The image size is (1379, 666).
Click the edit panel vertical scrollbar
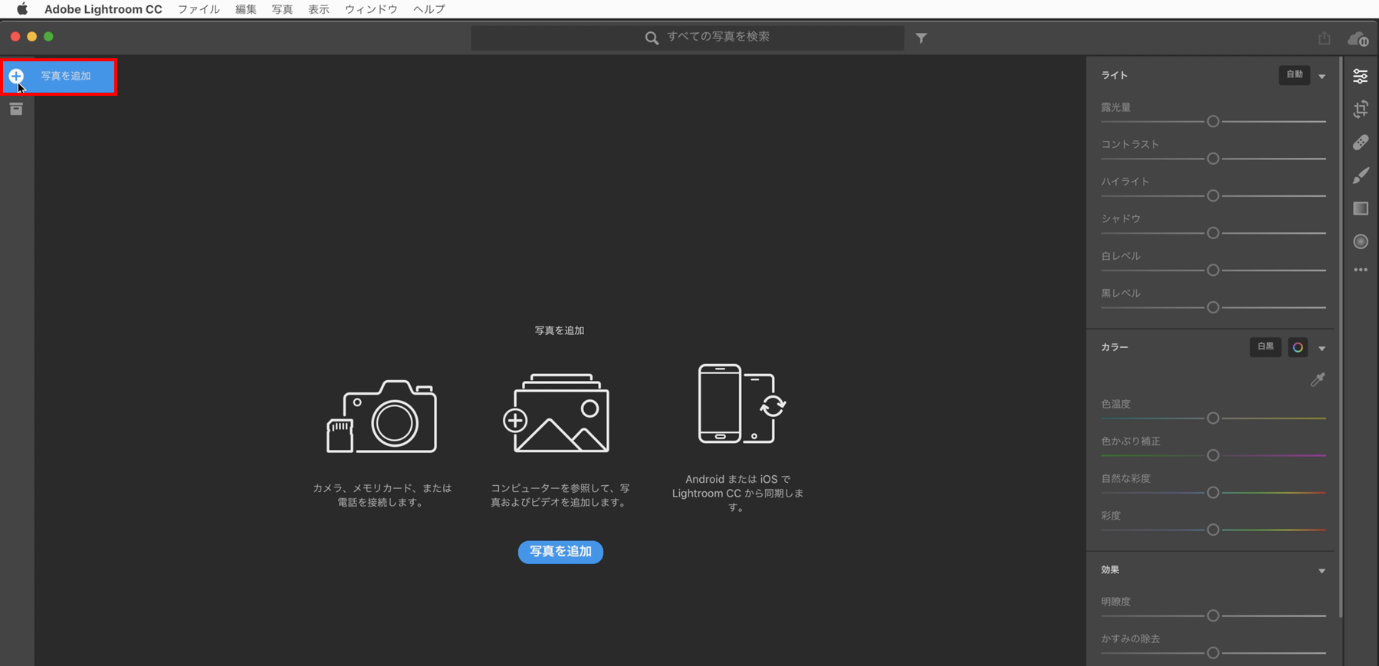(x=1340, y=337)
